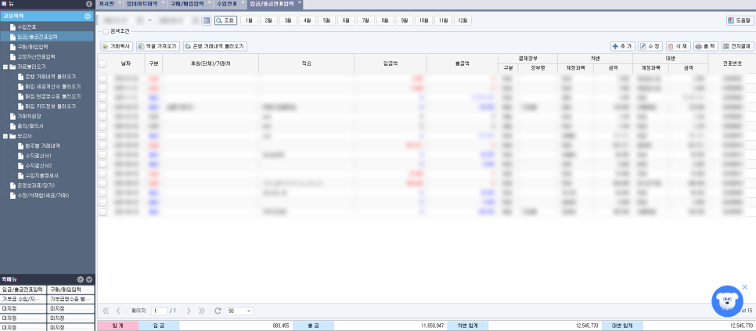Viewport: 756px width, 331px height.
Task: Check the third grid row checkbox
Action: [103, 98]
